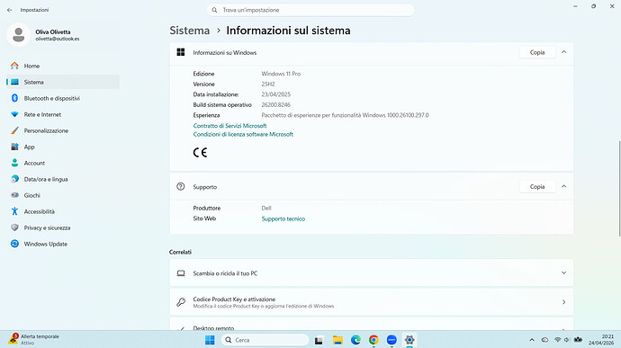Open Contratto di Servizi Microsoft link
The width and height of the screenshot is (621, 348).
pos(229,126)
